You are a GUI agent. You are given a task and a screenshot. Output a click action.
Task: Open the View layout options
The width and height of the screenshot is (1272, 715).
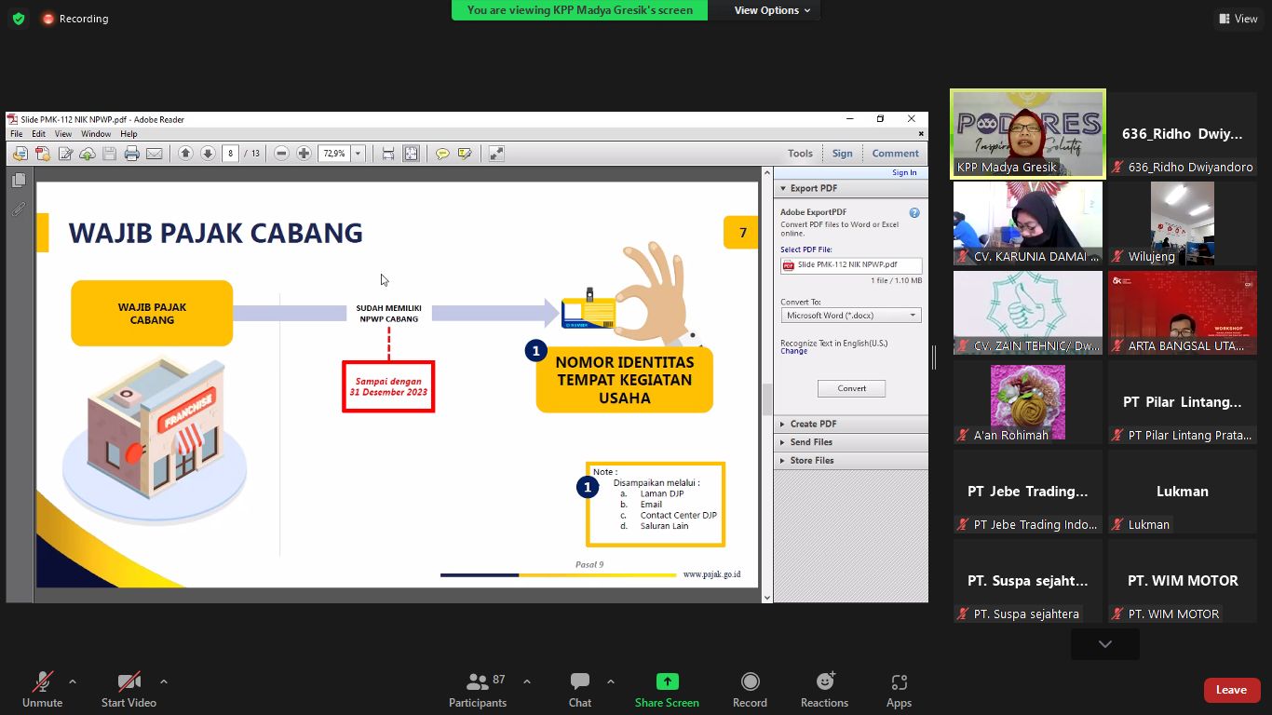click(1238, 19)
